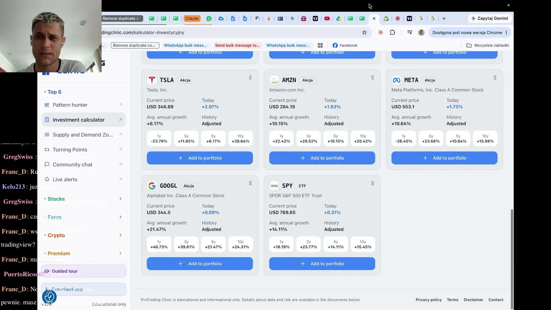Select TSLA 10y return tile

point(241,139)
